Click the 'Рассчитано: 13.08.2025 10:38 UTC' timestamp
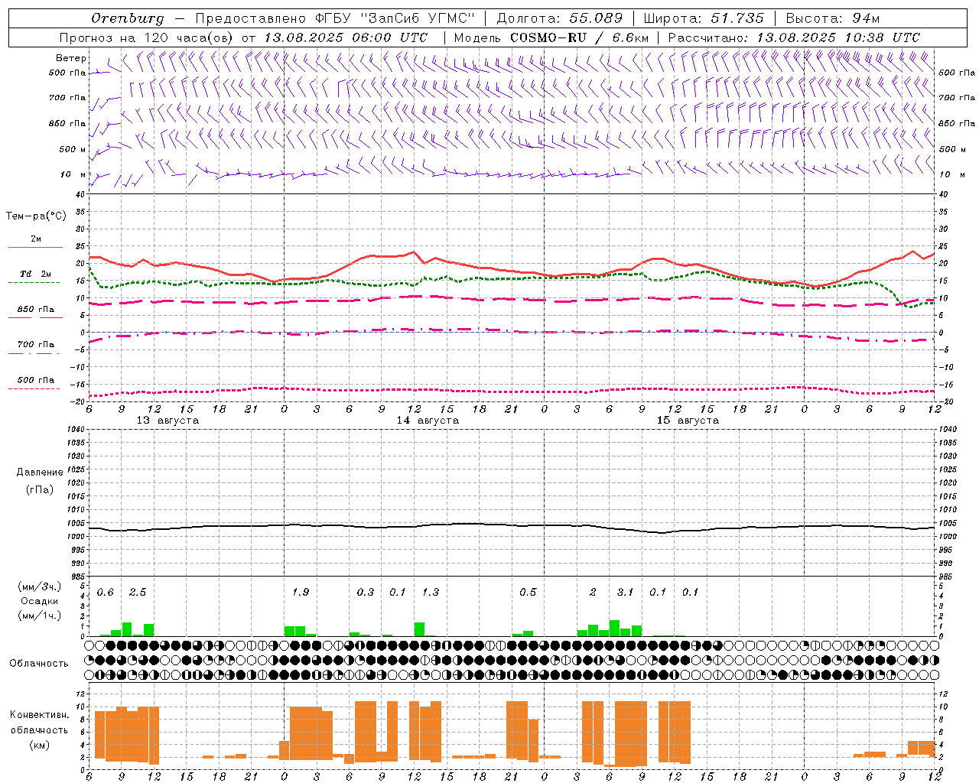The height and width of the screenshot is (783, 979). (x=794, y=37)
